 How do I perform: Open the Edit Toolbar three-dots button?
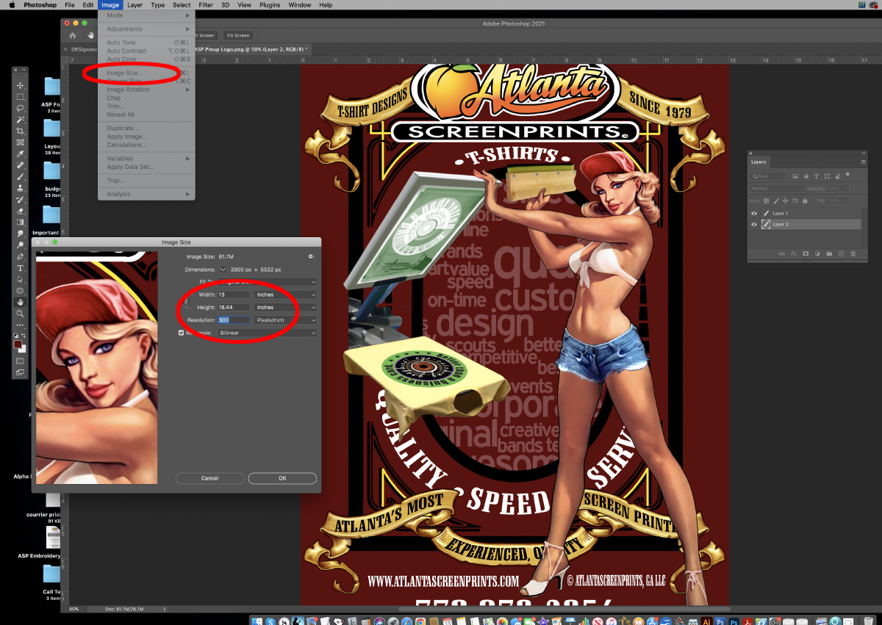(x=21, y=325)
